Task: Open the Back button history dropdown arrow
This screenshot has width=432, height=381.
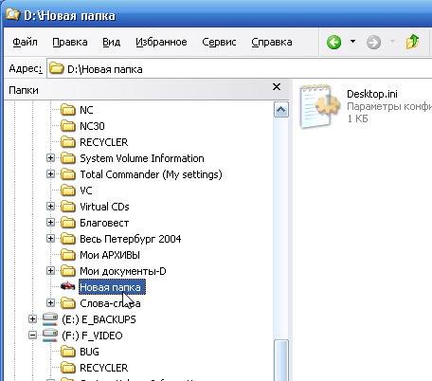Action: pos(353,42)
